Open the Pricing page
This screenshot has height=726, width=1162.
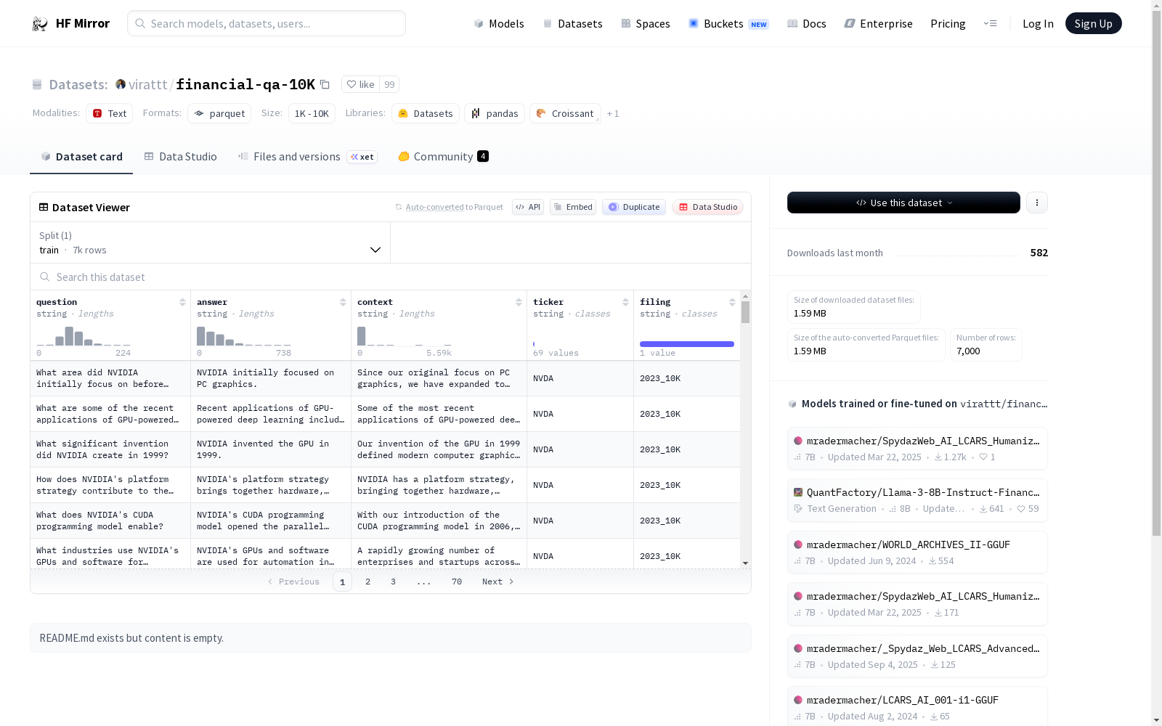[x=948, y=24]
